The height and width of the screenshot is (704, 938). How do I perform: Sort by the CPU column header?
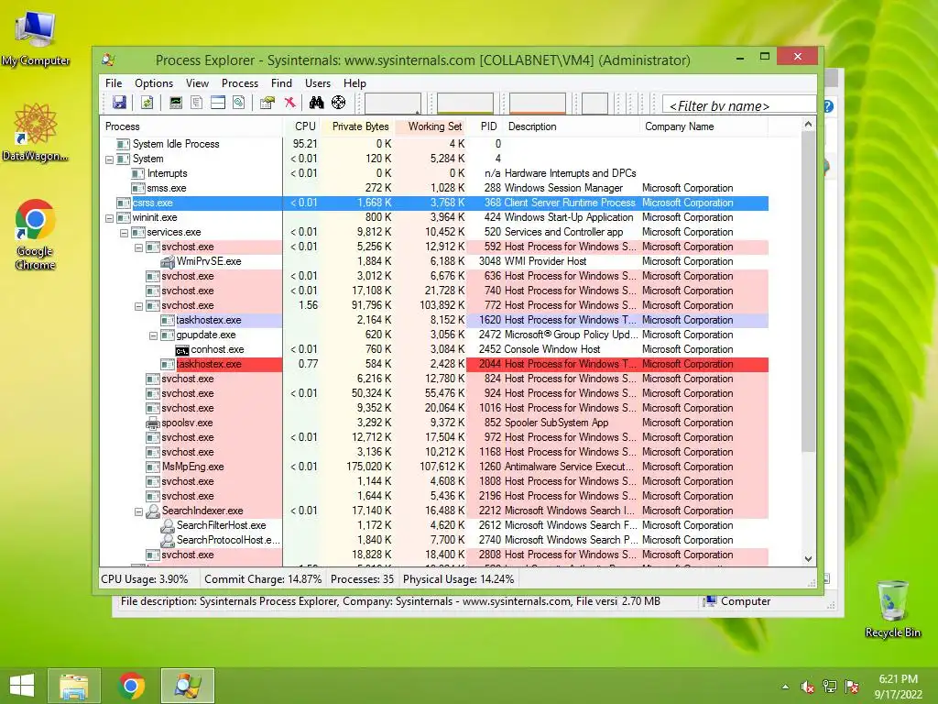[301, 126]
